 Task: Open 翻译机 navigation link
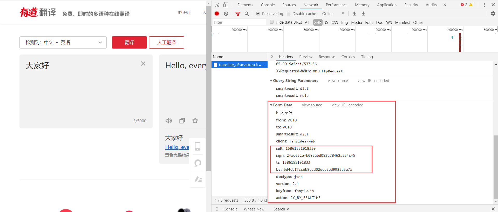point(184,12)
